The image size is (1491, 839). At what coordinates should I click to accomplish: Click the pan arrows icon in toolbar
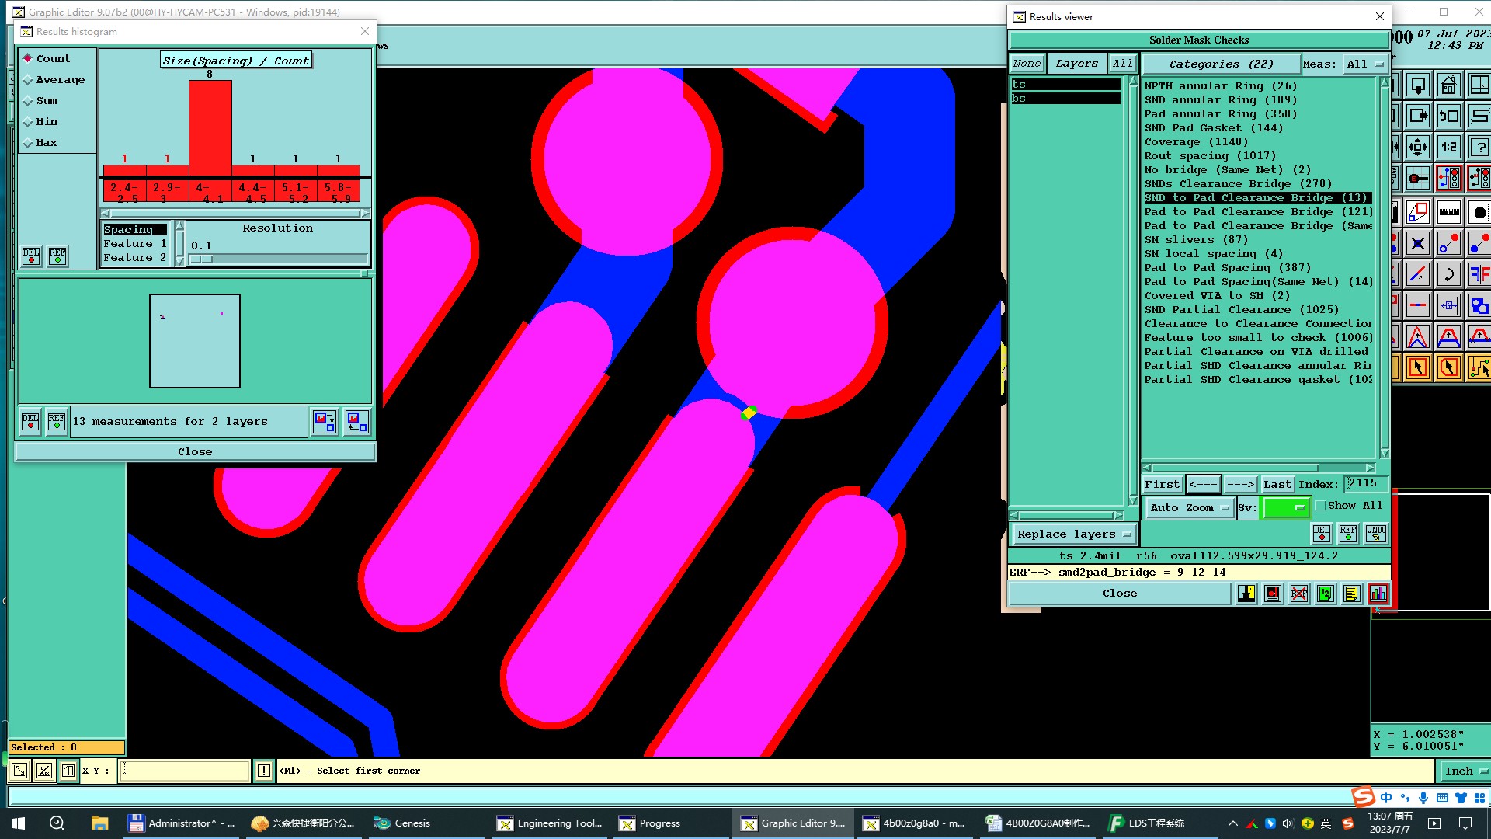coord(1417,147)
